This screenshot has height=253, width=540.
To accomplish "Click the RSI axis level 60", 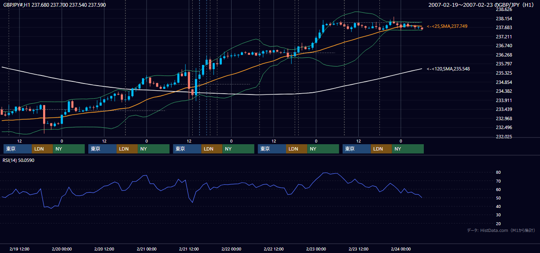I will click(x=499, y=189).
